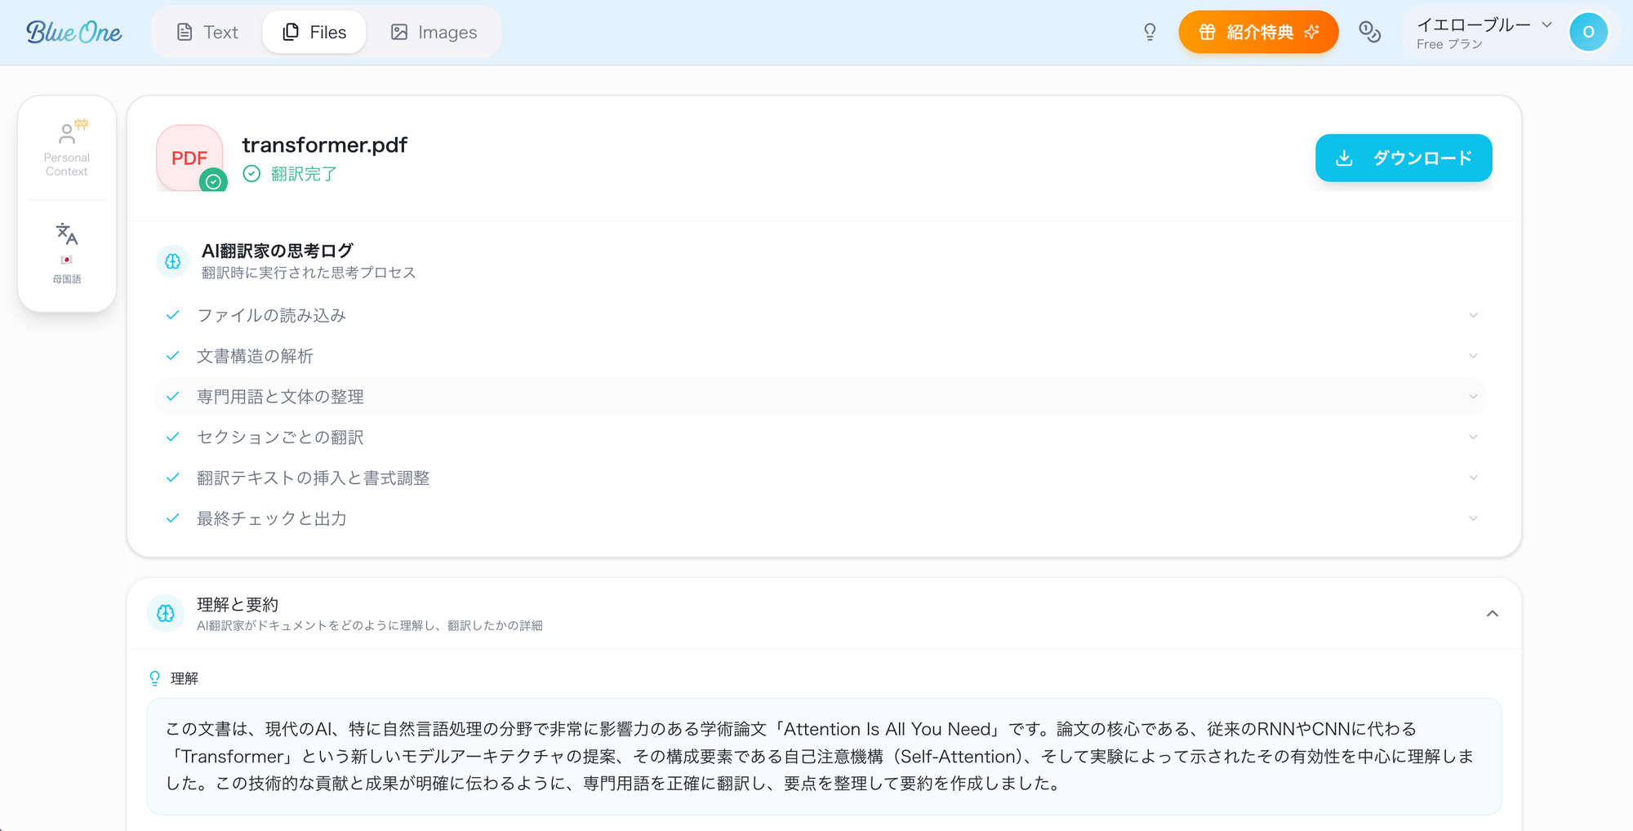Screen dimensions: 1633x831
Task: Click the AI brain icon beside 思考ログ heading
Action: click(x=172, y=260)
